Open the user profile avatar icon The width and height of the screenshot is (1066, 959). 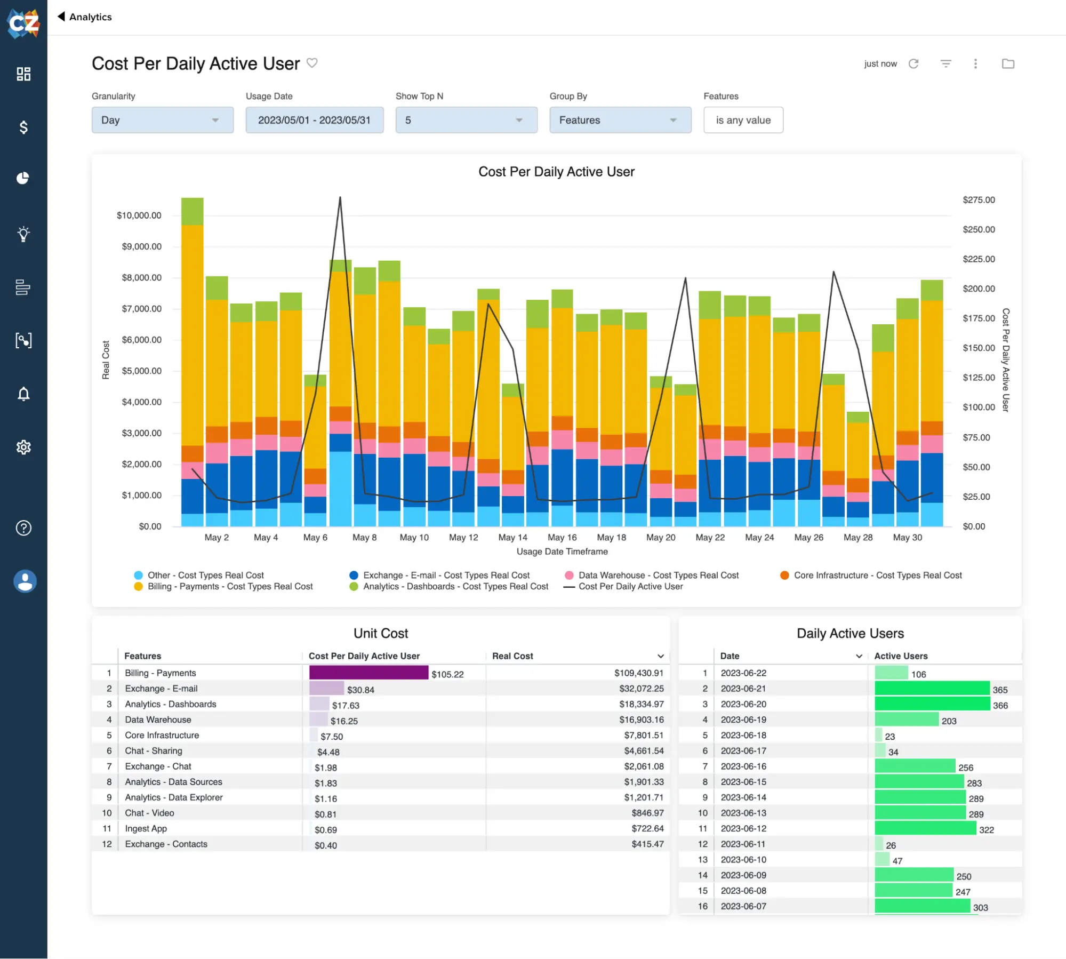[25, 581]
